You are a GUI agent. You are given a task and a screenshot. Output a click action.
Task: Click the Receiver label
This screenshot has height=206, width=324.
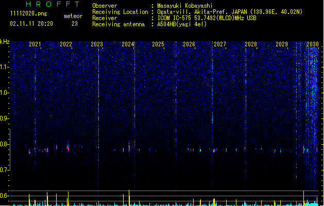pos(105,18)
